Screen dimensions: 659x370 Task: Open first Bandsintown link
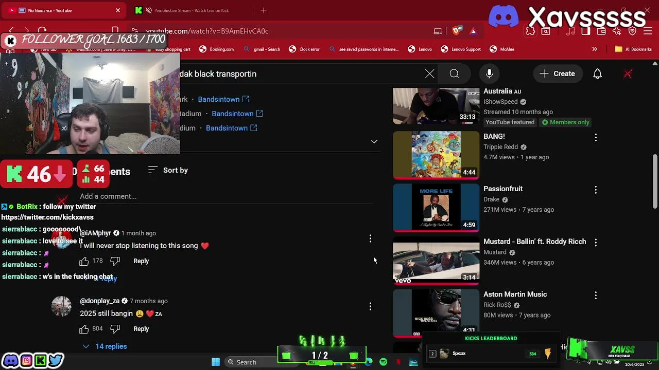click(x=223, y=99)
